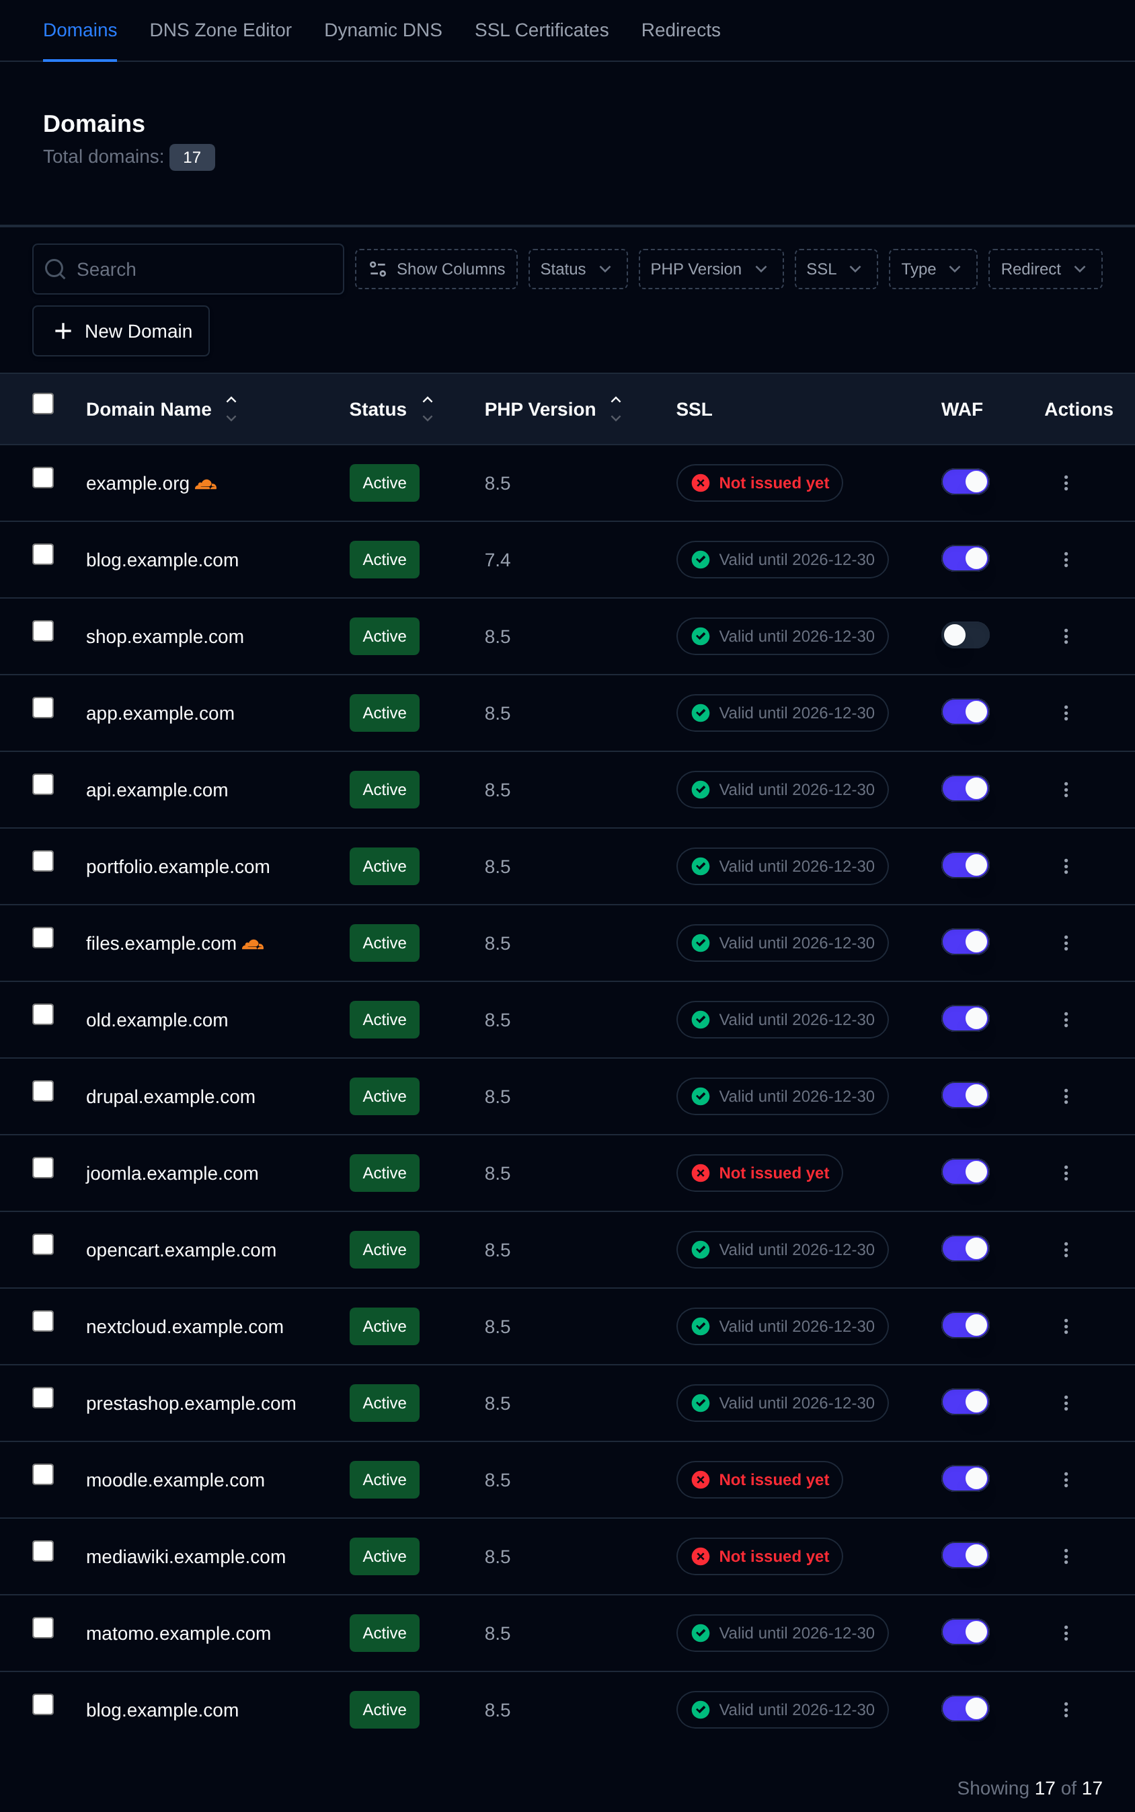1135x1812 pixels.
Task: Sort table by Domain Name column
Action: coord(161,409)
